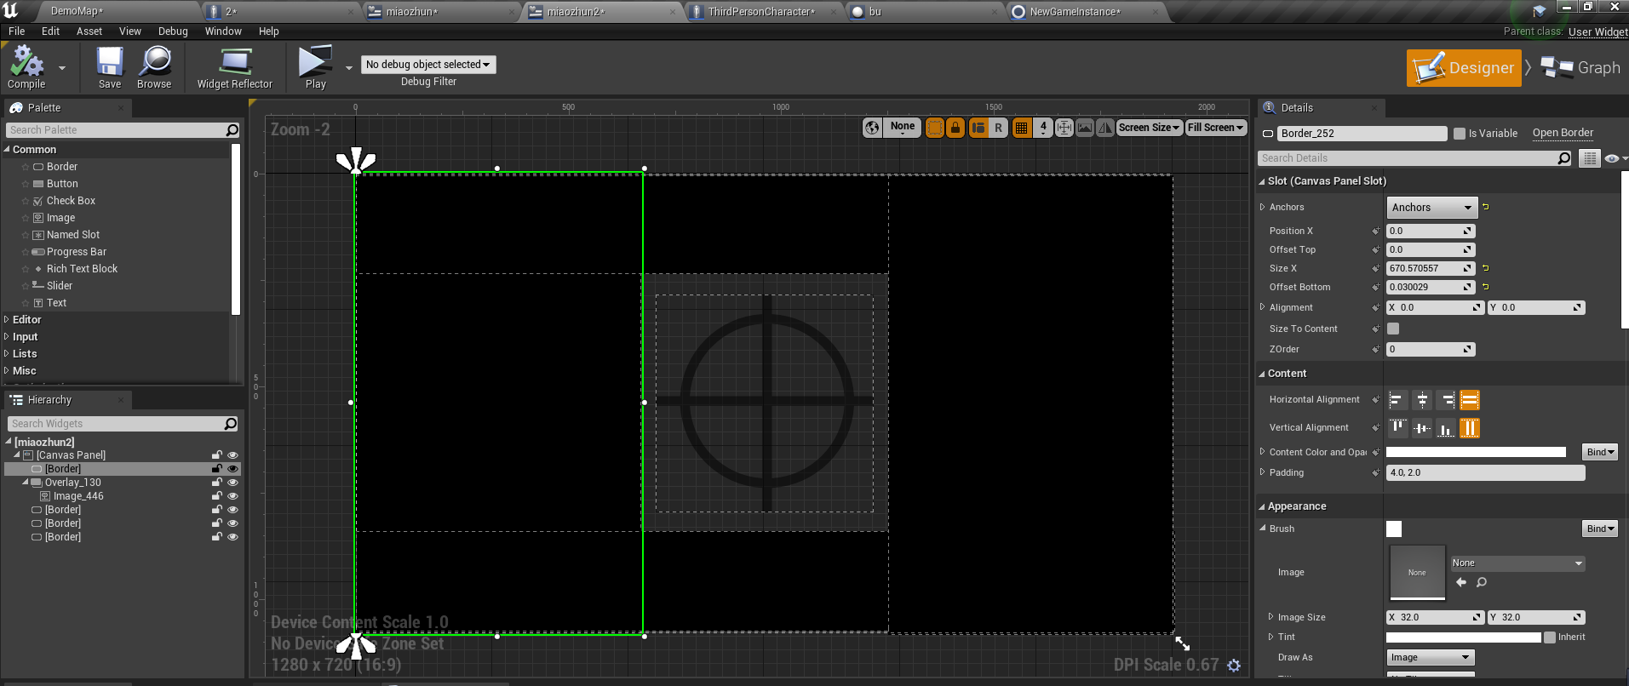Click the zoom to fit icon

click(1064, 128)
